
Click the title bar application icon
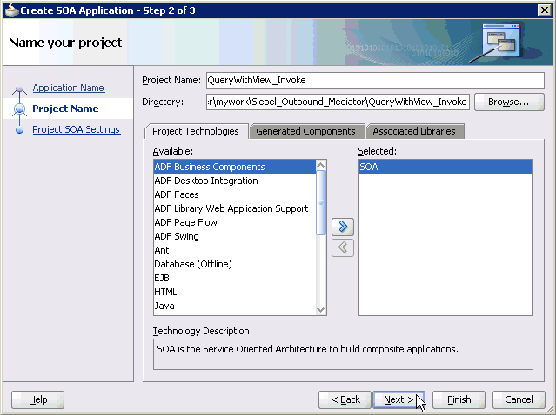[x=11, y=10]
